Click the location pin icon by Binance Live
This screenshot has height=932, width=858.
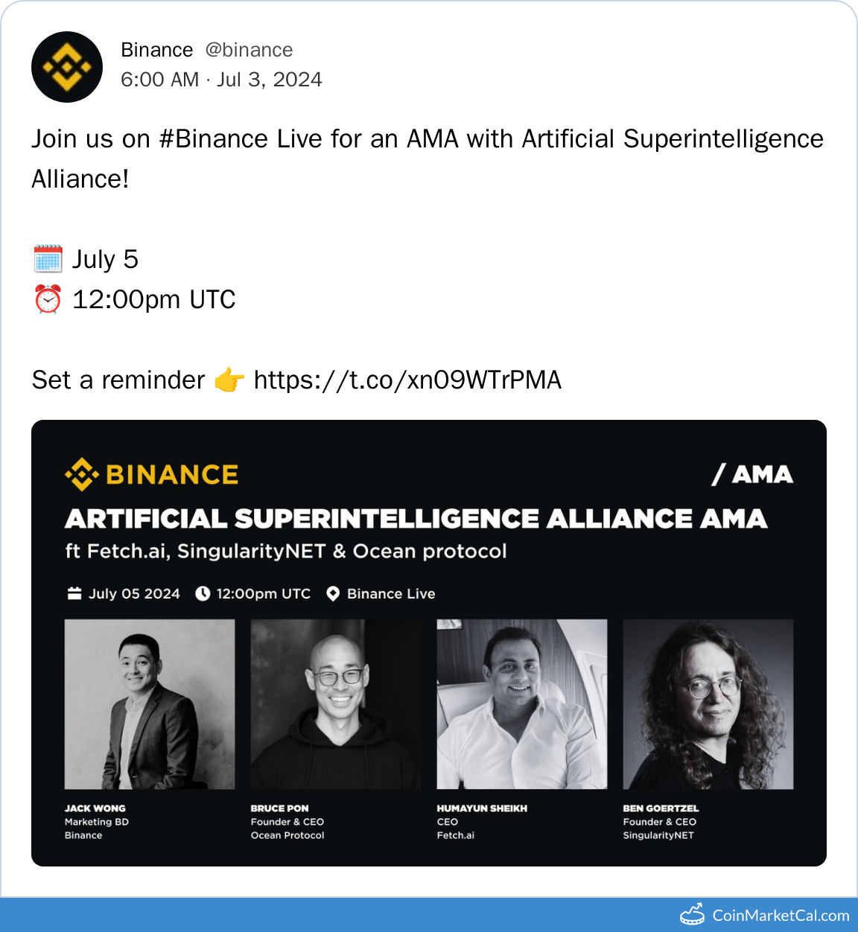coord(333,593)
